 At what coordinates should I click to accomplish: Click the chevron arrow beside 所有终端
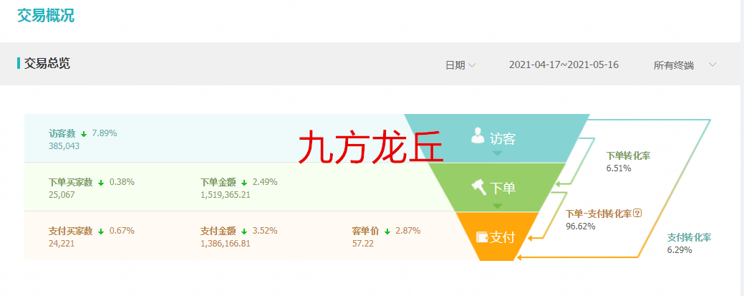pyautogui.click(x=712, y=65)
